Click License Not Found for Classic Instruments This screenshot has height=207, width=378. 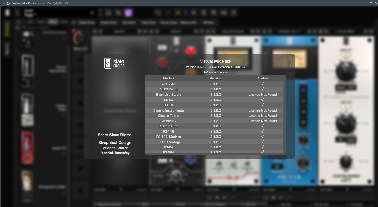263,110
